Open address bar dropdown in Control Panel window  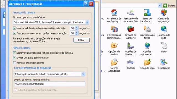[160, 5]
